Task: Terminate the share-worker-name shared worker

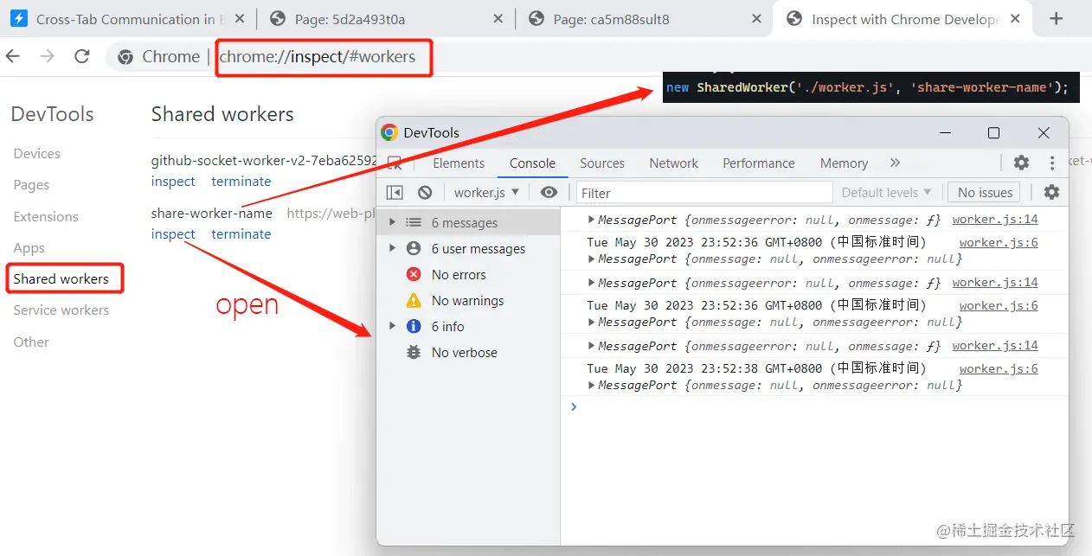Action: [241, 234]
